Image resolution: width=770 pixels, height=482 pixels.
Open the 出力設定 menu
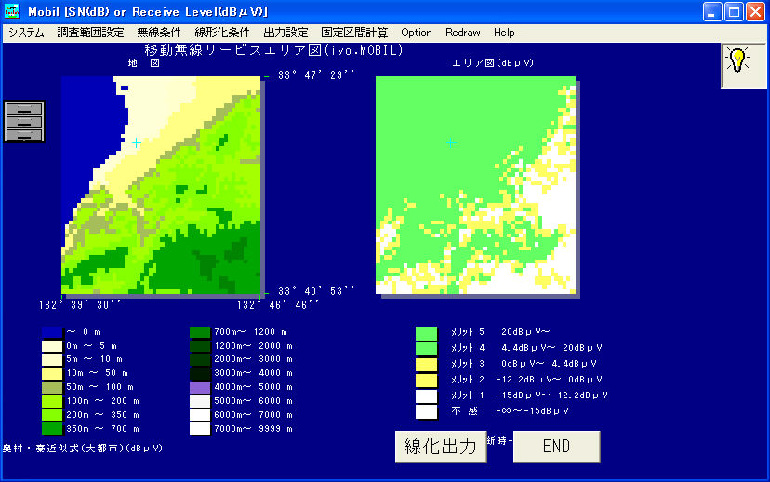pos(285,33)
